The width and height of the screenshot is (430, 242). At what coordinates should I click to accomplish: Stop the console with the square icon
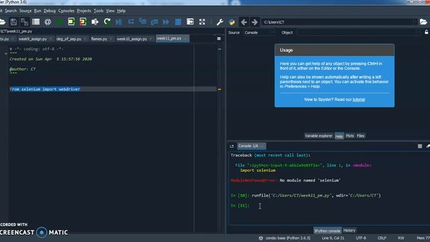420,147
